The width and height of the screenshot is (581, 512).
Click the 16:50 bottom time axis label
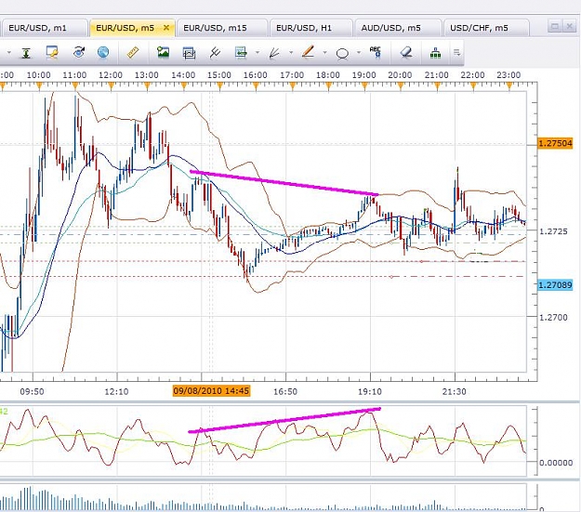point(285,391)
